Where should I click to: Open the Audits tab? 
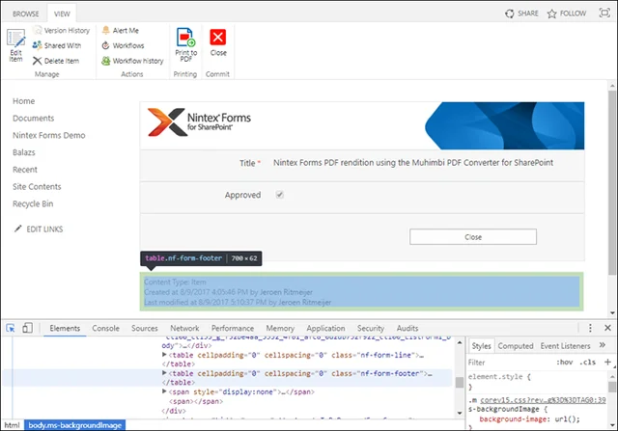coord(407,328)
